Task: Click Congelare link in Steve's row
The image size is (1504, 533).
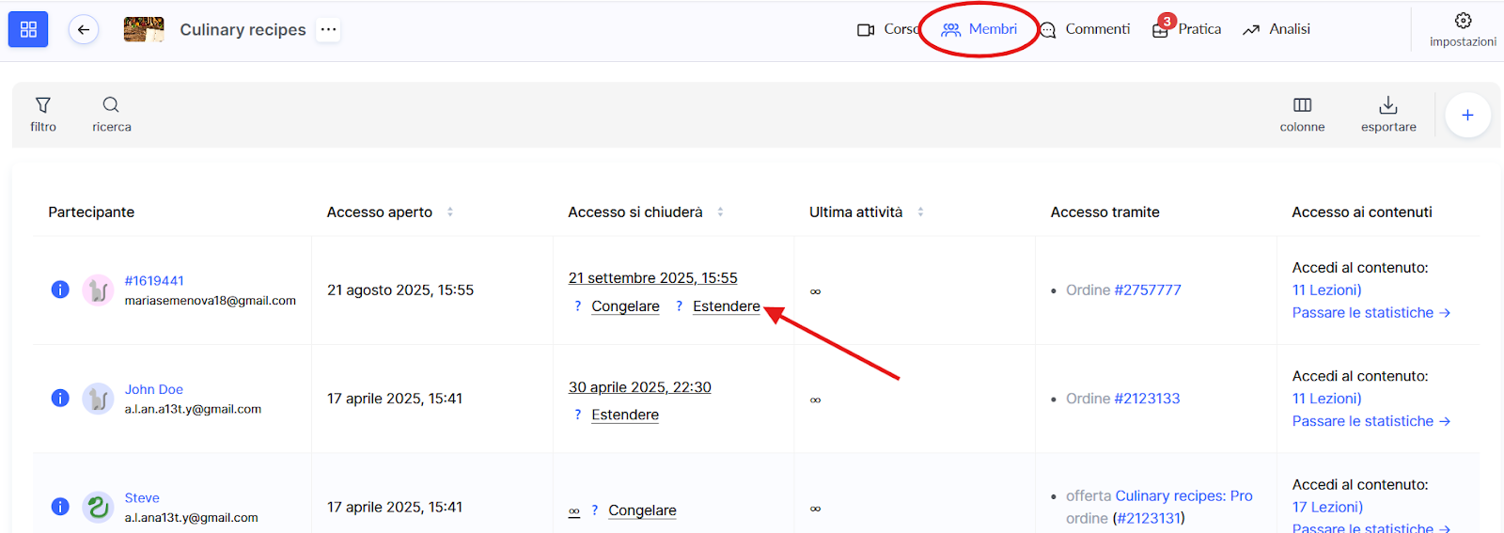Action: click(x=642, y=510)
